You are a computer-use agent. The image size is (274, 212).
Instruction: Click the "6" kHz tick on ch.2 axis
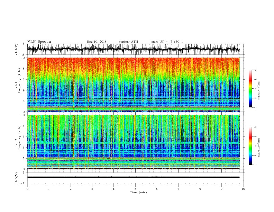pyautogui.click(x=24, y=137)
